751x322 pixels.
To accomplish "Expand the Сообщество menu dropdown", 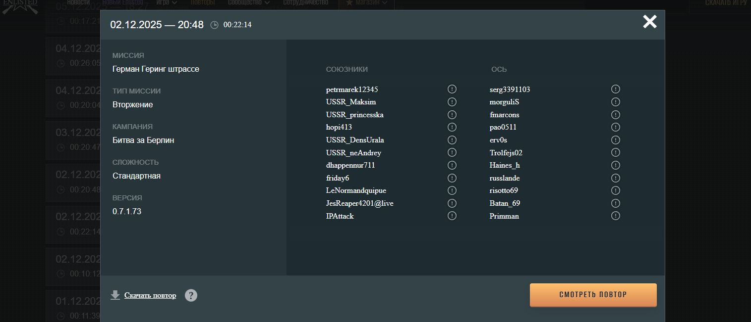I will click(249, 2).
